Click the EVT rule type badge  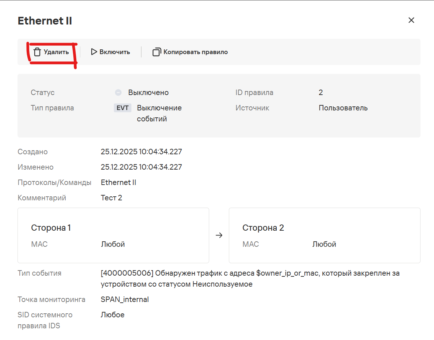123,108
